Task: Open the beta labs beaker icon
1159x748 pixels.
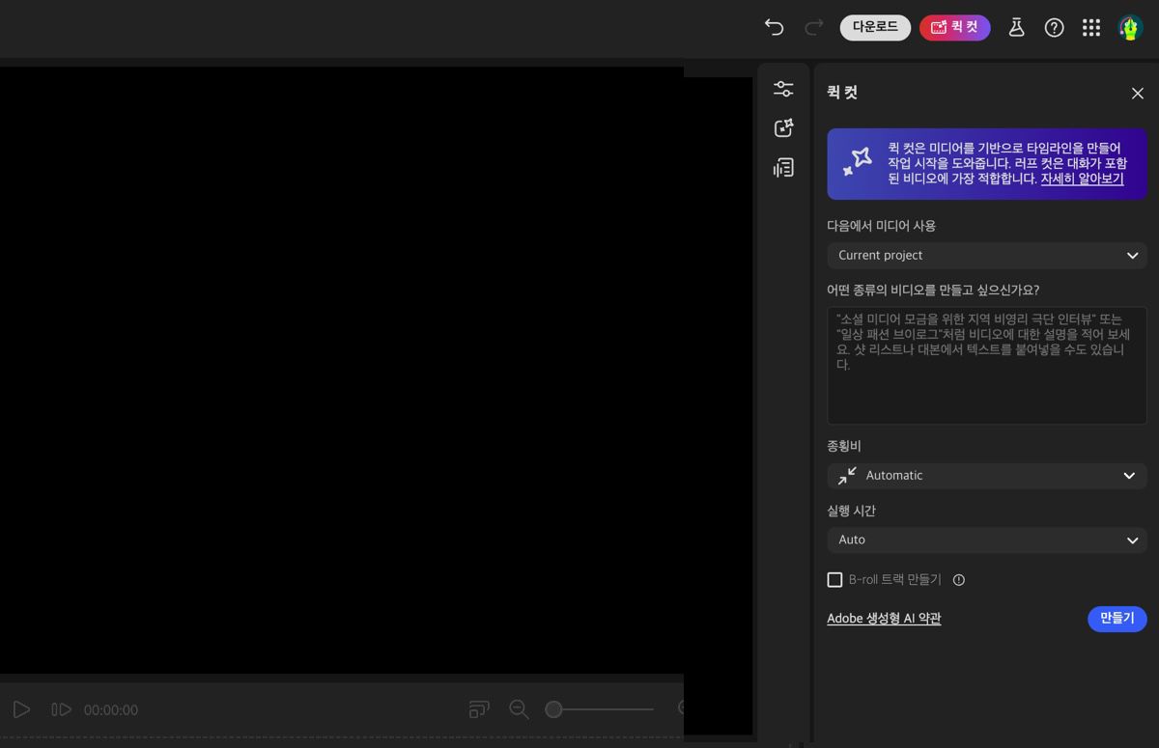Action: [x=1016, y=27]
